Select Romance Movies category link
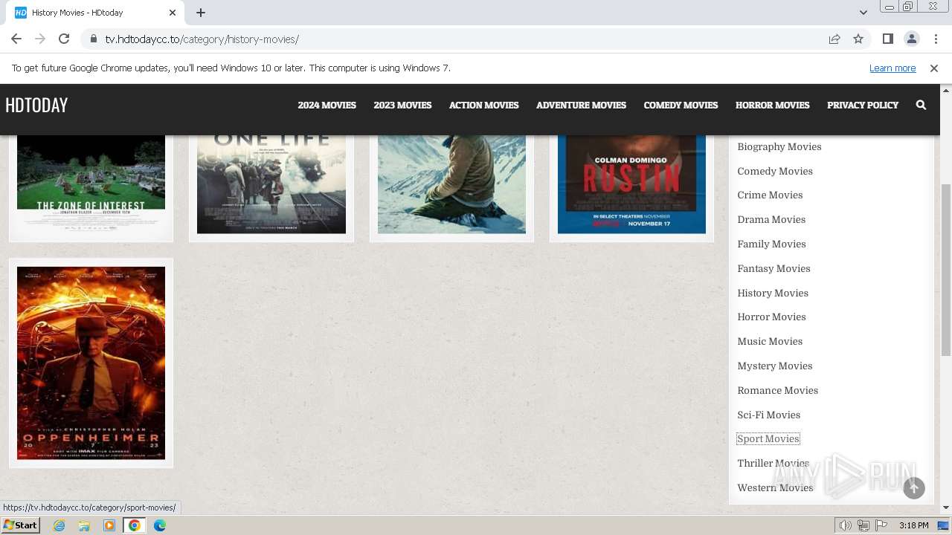The height and width of the screenshot is (535, 952). (777, 390)
